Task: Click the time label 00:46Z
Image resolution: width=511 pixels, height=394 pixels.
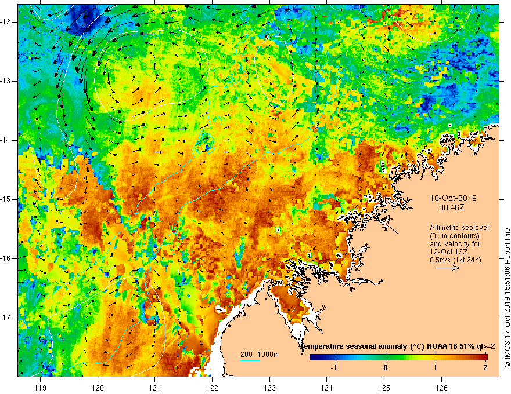Action: tap(451, 207)
